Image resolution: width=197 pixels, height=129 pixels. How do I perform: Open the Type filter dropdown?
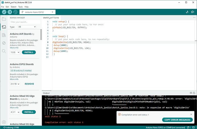click(27, 27)
